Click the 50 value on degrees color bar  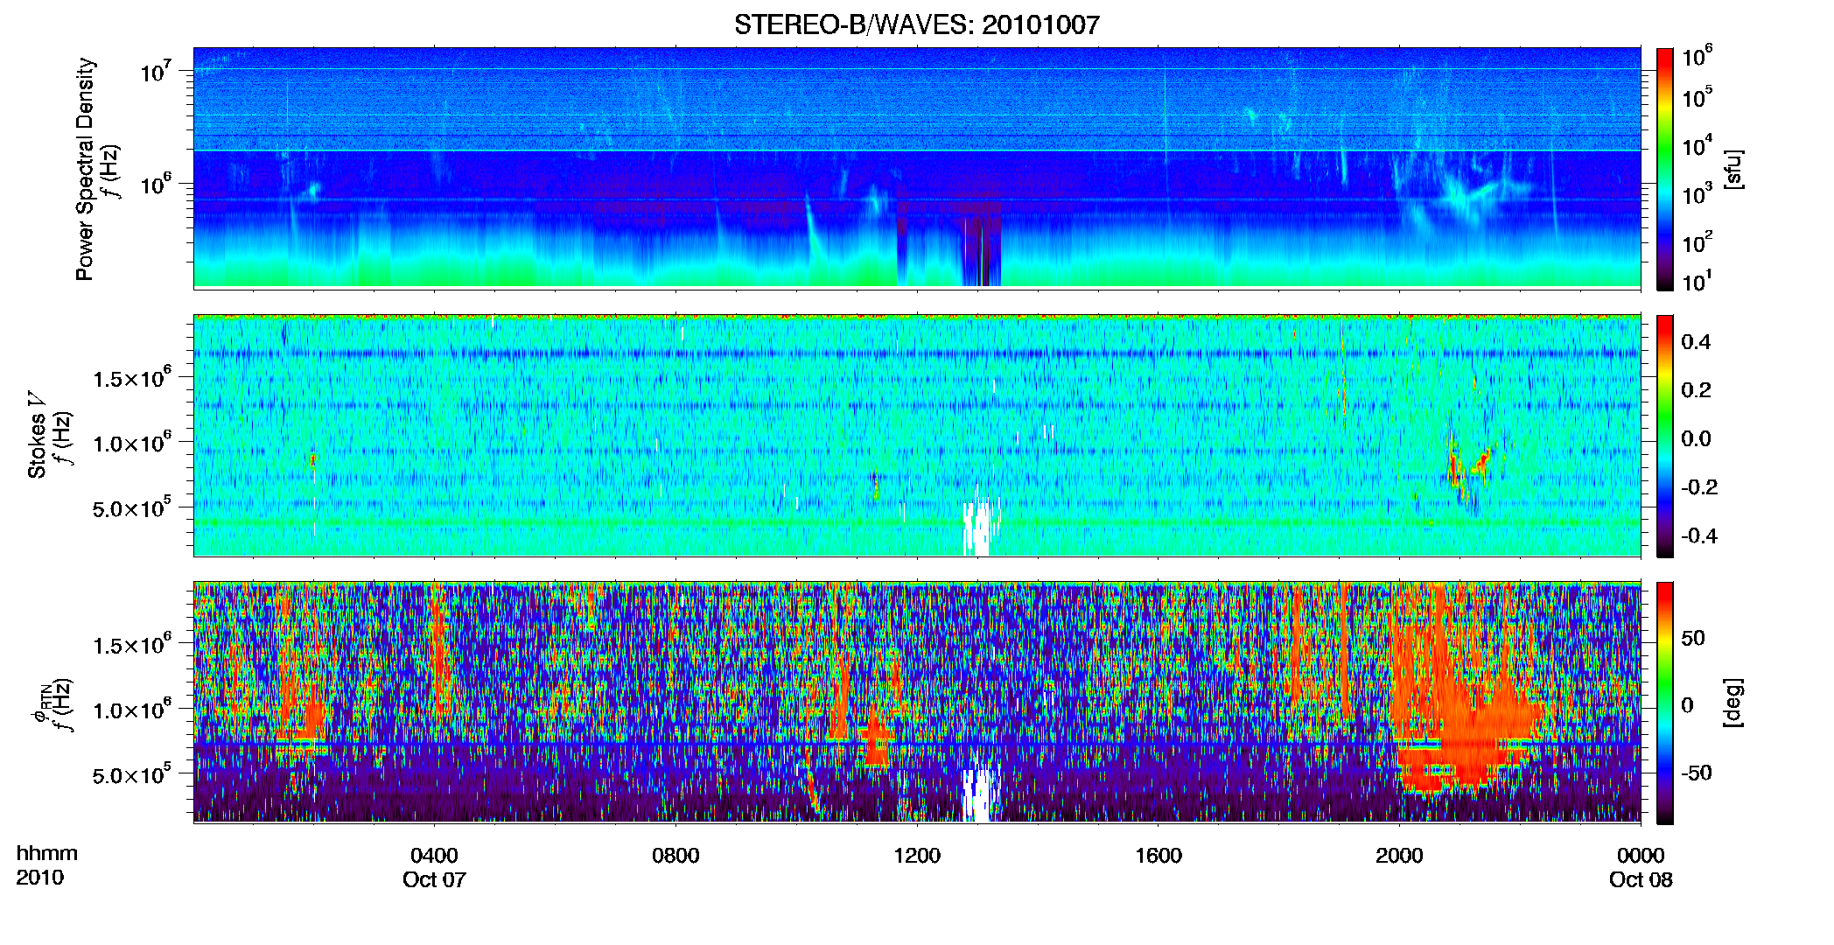point(1693,638)
